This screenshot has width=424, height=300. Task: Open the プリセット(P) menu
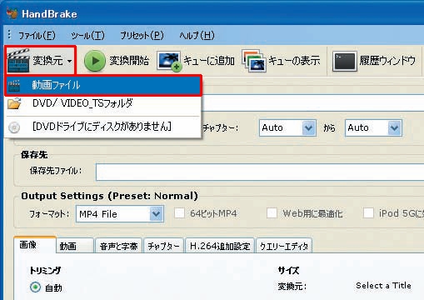(142, 35)
